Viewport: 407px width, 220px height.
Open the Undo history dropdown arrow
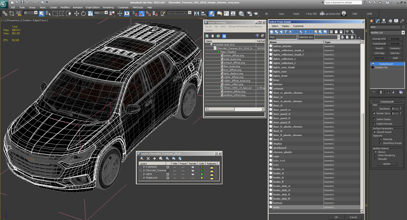point(31,2)
